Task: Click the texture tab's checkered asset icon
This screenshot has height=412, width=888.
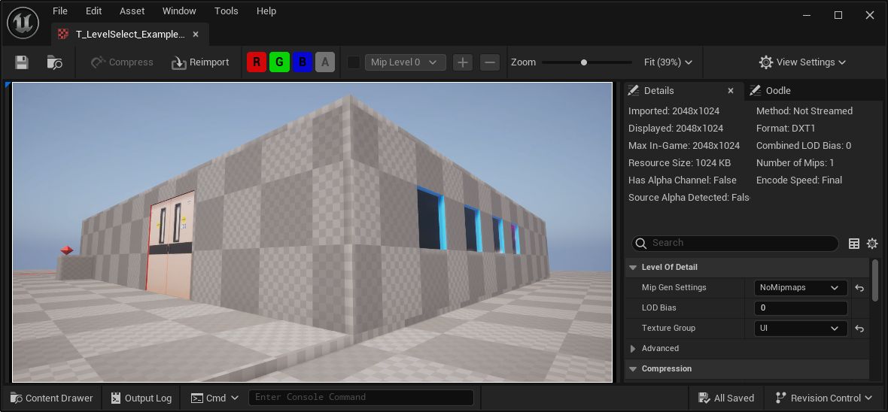Action: (63, 34)
